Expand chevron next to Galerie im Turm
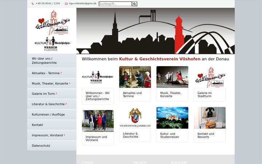 (56, 94)
